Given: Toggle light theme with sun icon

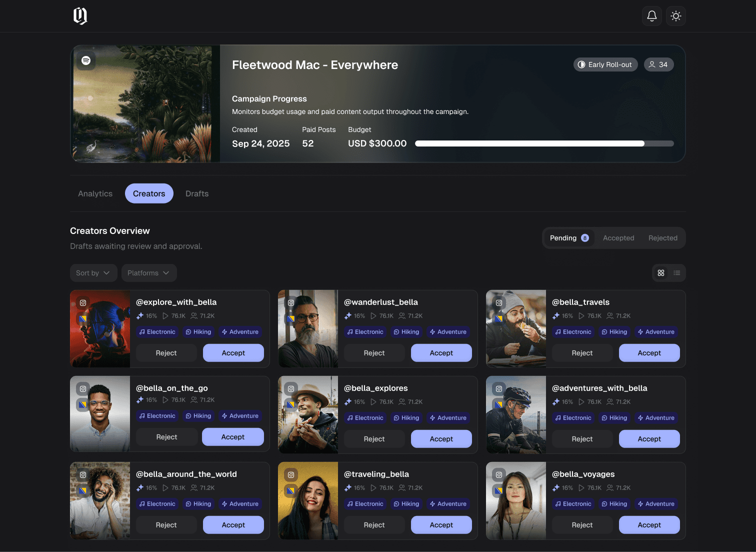Looking at the screenshot, I should pyautogui.click(x=676, y=16).
